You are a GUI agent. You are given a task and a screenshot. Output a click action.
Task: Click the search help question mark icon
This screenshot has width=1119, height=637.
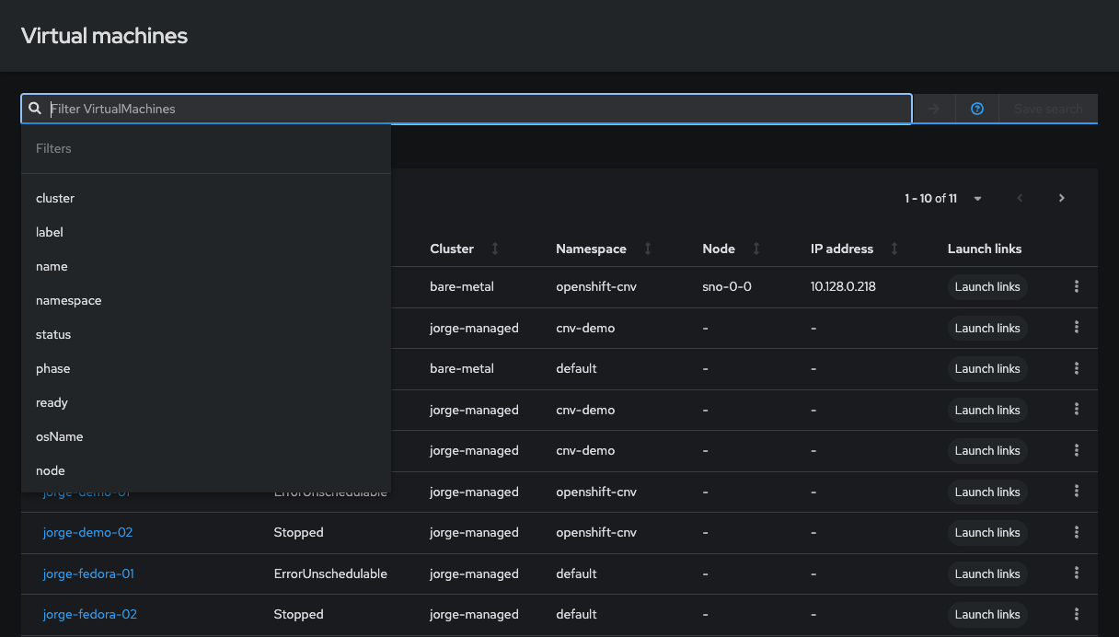977,109
